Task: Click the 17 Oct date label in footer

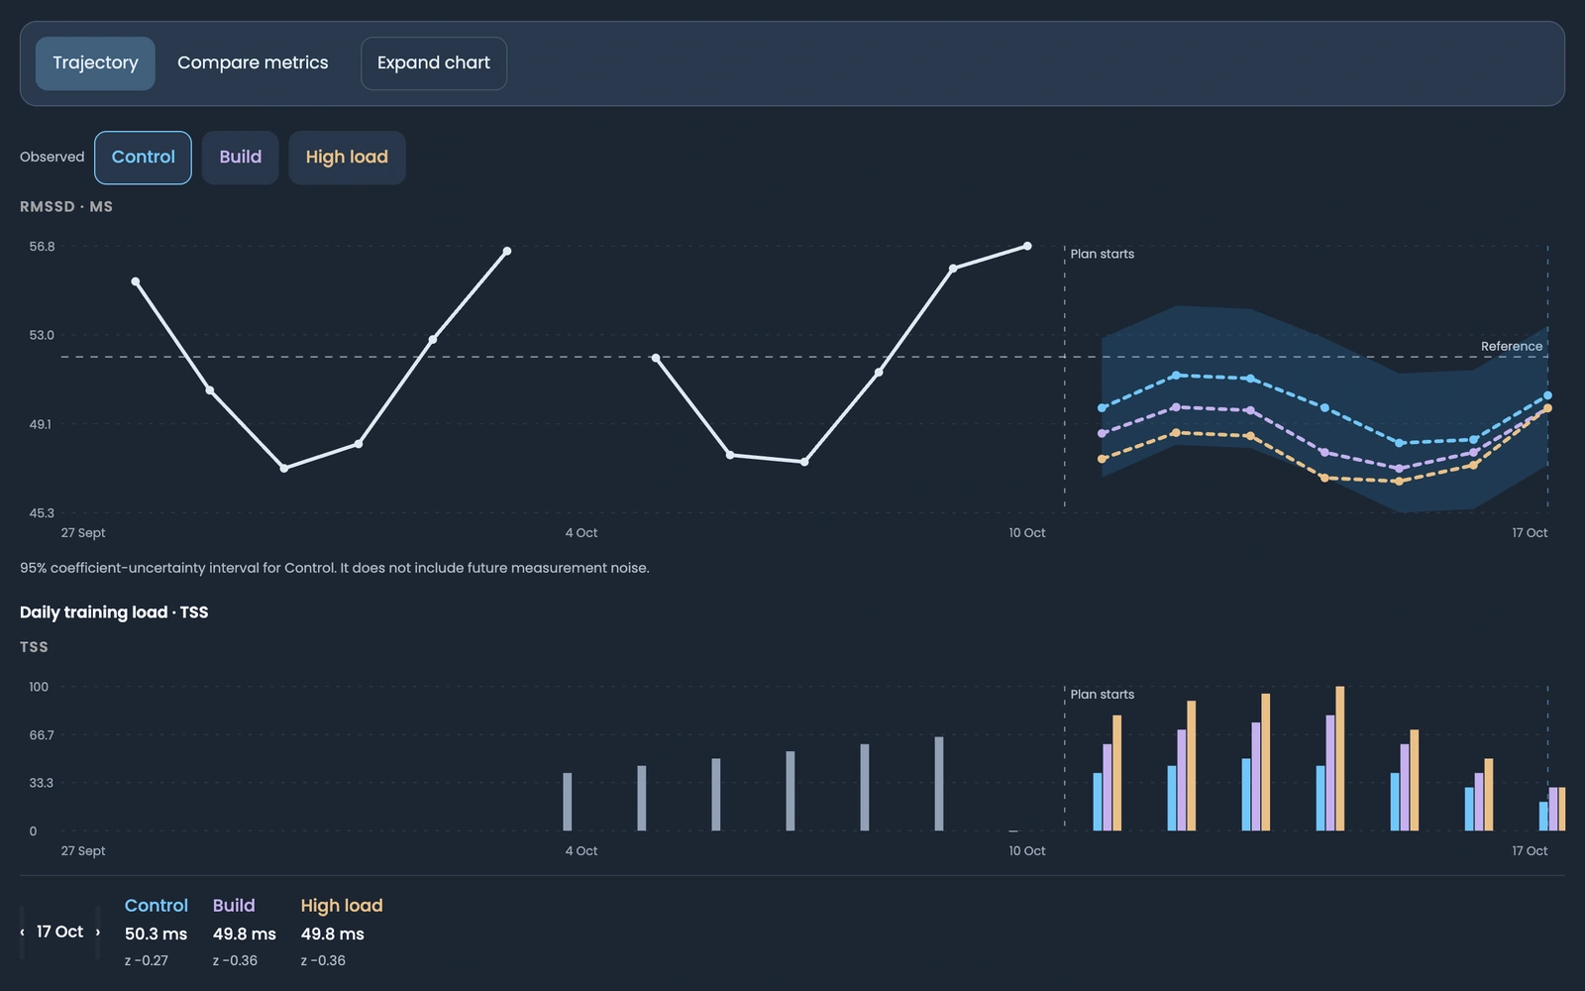Action: pyautogui.click(x=59, y=932)
